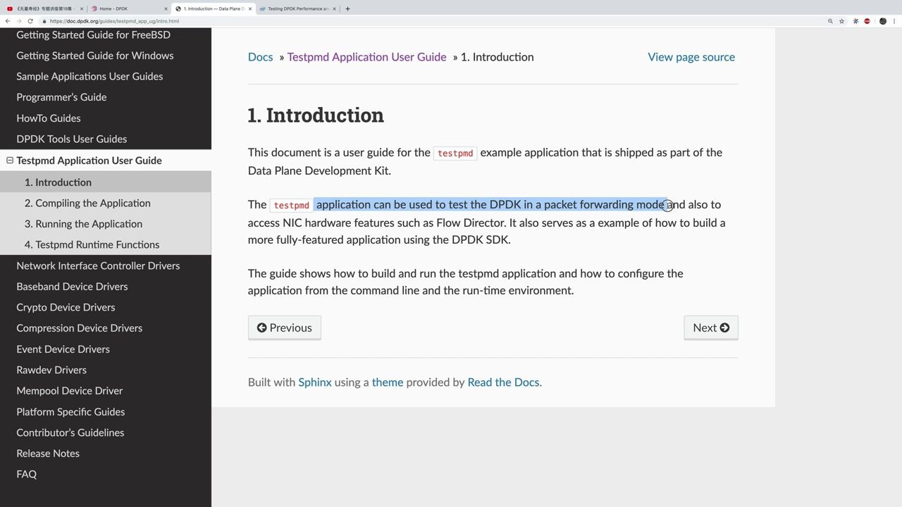Click the "1. Introduction" page heading

(x=316, y=115)
